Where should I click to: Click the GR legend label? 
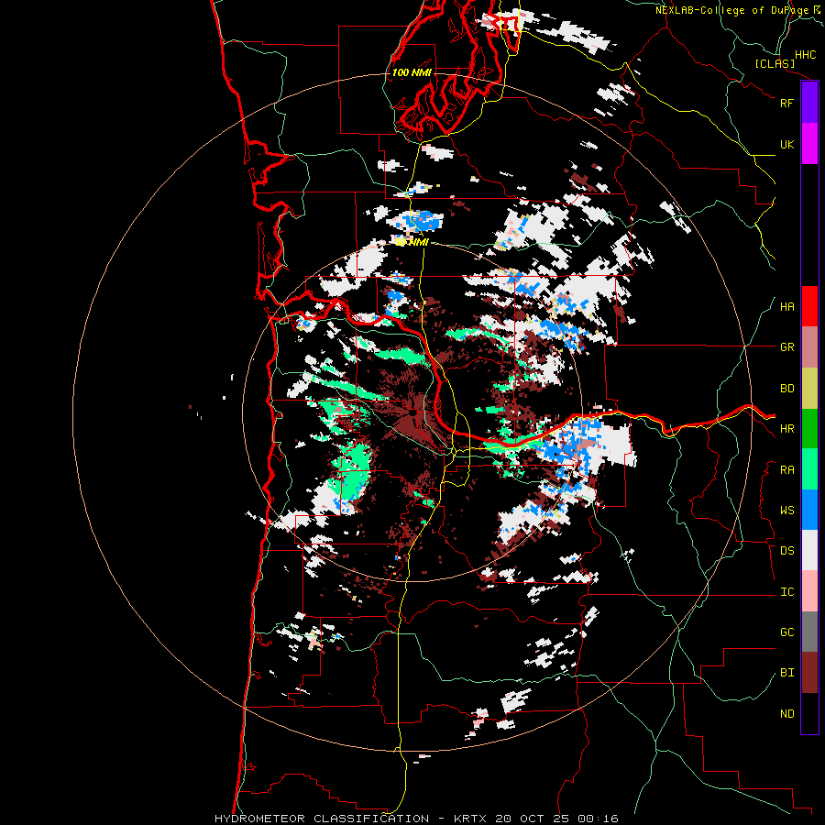(786, 347)
